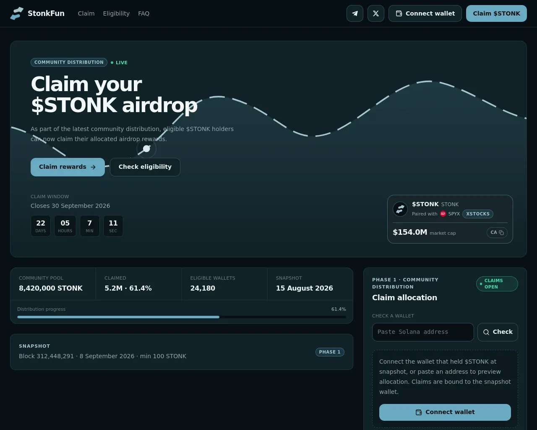The width and height of the screenshot is (537, 430).
Task: Click the Check wallet button
Action: coord(498,332)
